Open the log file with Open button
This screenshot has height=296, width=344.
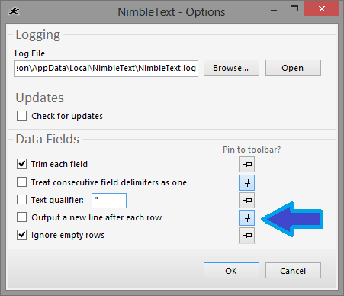coord(293,68)
